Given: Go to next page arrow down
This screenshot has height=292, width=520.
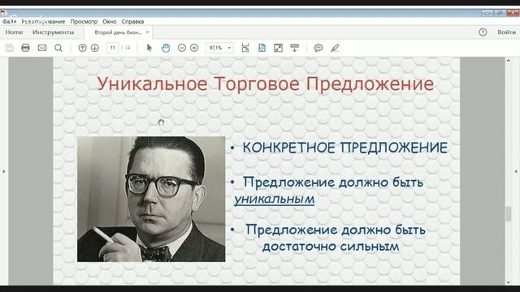Looking at the screenshot, I should coord(95,48).
